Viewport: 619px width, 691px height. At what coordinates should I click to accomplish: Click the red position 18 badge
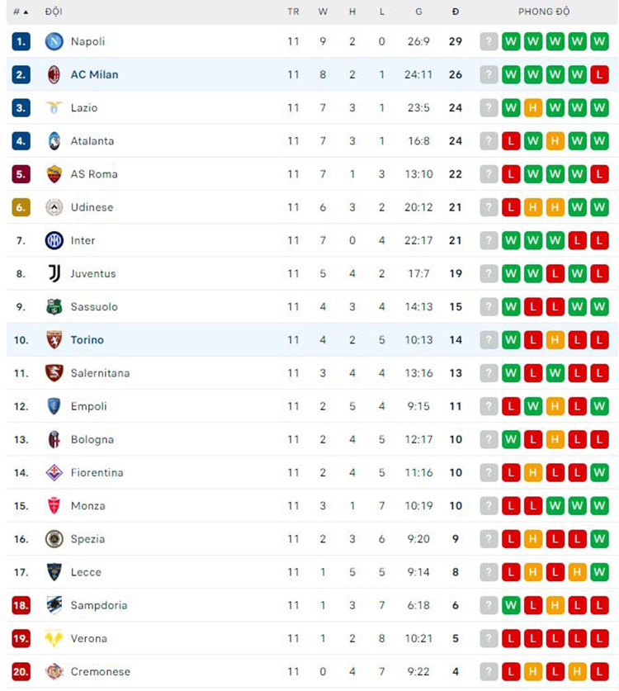[21, 605]
